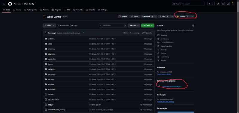Click the green commit status checkmark

tap(83, 33)
